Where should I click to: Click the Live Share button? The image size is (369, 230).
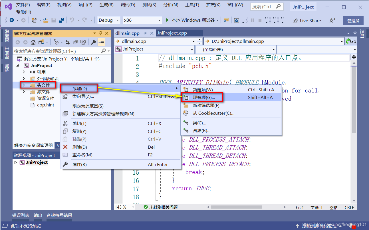pyautogui.click(x=307, y=21)
